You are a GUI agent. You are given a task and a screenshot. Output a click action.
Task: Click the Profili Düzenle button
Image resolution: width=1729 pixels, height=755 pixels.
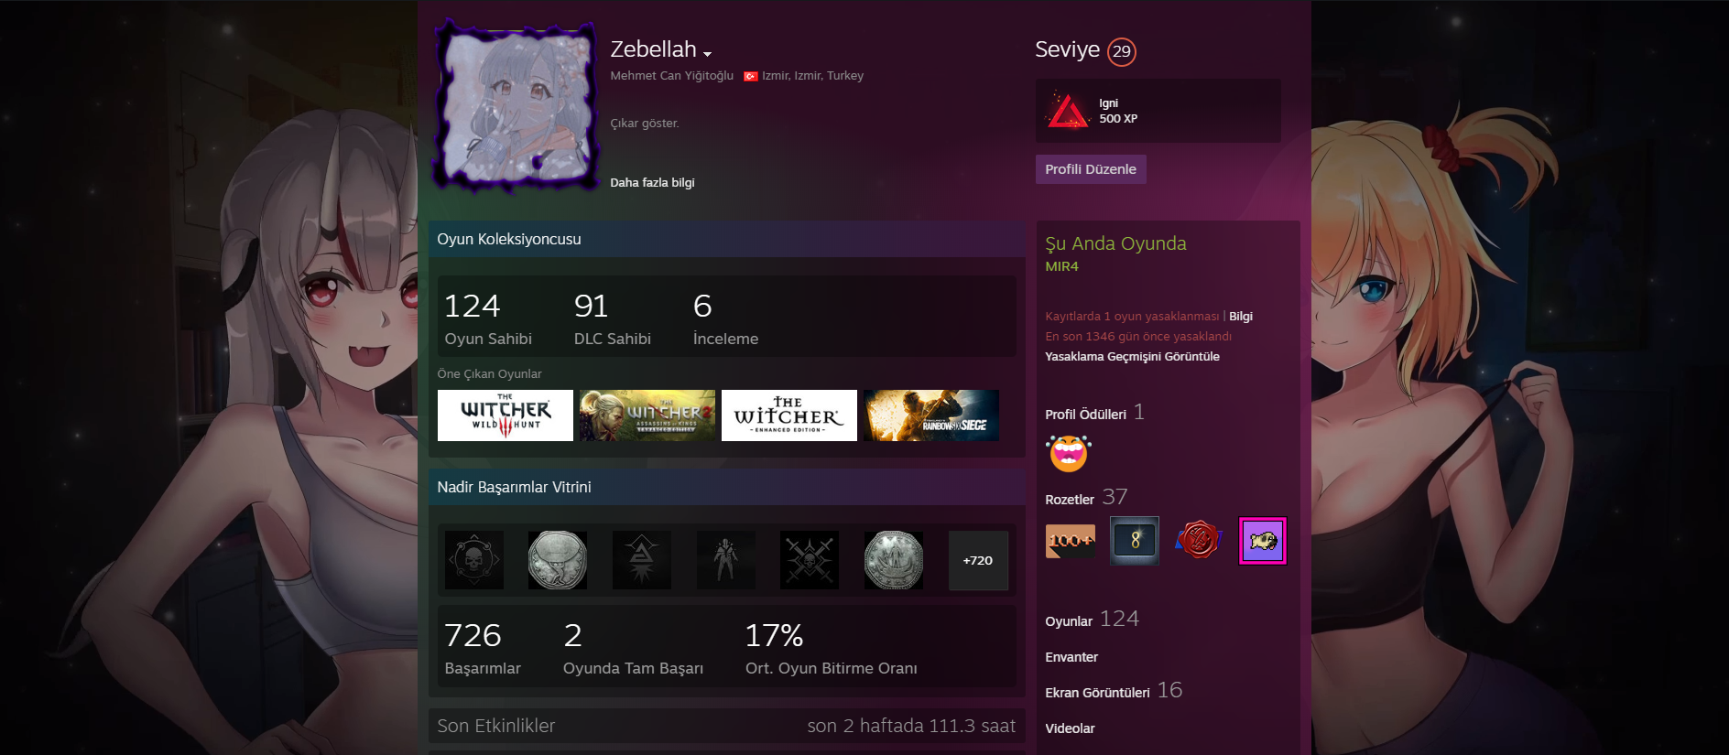[x=1091, y=169]
